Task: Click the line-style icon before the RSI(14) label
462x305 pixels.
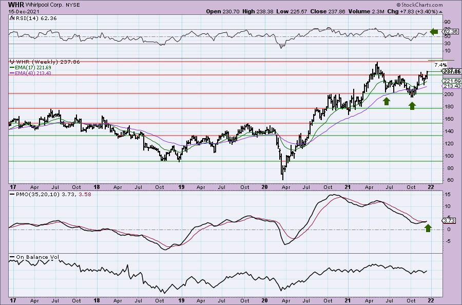Action: (x=12, y=18)
